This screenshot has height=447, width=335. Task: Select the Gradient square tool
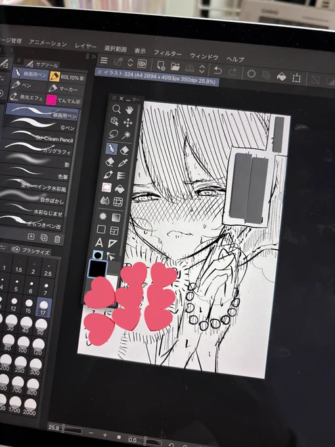tap(116, 218)
